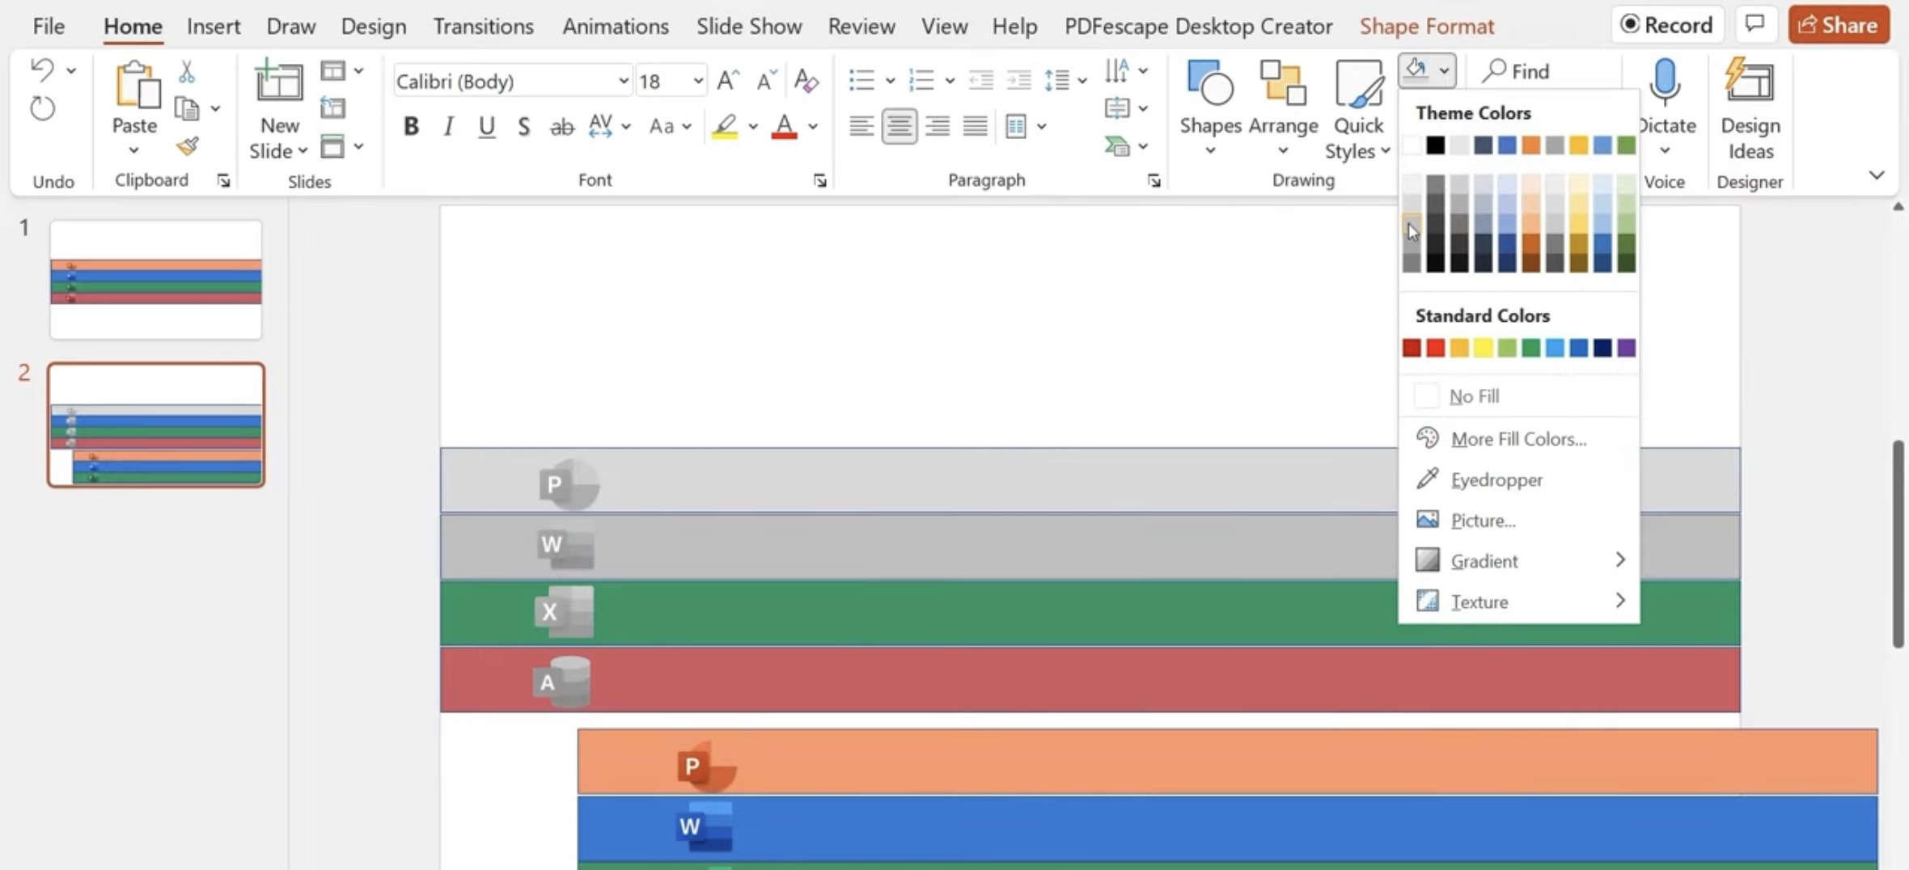Click the Undo arrow icon
This screenshot has height=870, width=1909.
tap(42, 70)
